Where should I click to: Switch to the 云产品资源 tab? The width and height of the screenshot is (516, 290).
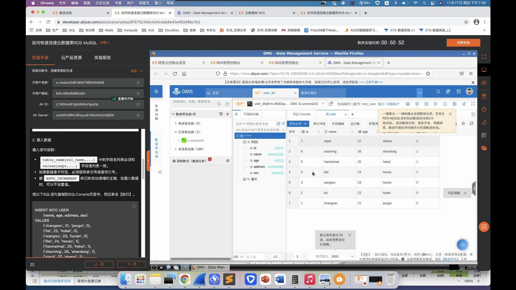71,57
